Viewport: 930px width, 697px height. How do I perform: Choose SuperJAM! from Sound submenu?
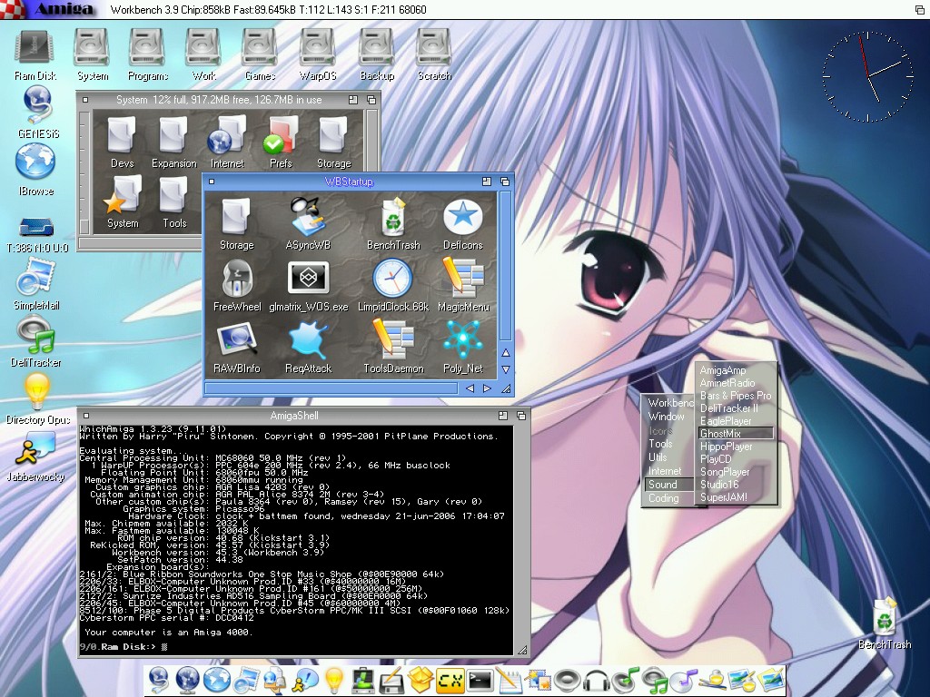click(736, 498)
